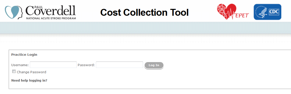Click National Acute Stroke Program tagline
The height and width of the screenshot is (94, 291).
click(51, 18)
